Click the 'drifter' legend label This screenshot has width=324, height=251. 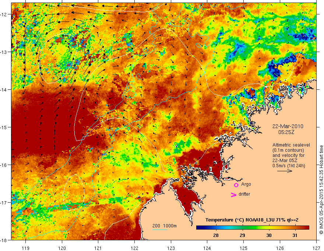point(244,194)
